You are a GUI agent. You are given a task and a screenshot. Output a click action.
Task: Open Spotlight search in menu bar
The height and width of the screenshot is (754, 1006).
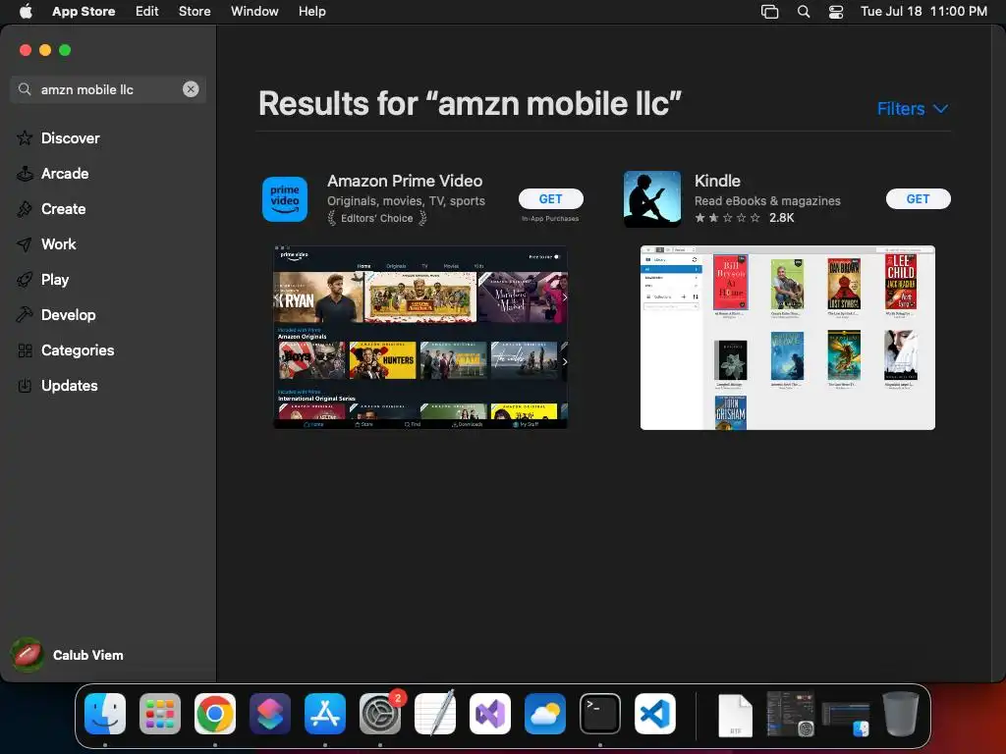(x=804, y=11)
